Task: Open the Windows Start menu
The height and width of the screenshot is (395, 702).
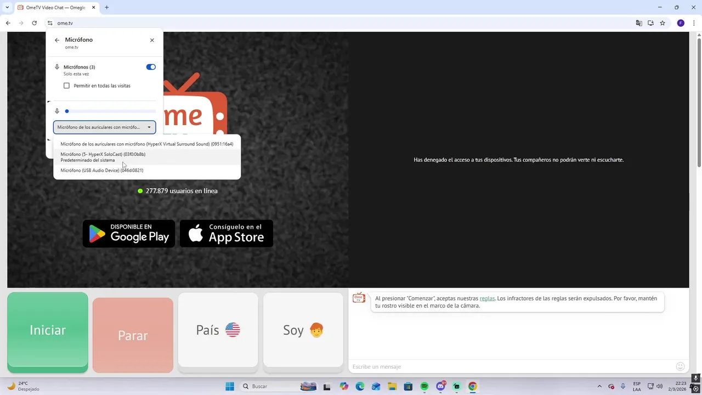Action: click(230, 386)
